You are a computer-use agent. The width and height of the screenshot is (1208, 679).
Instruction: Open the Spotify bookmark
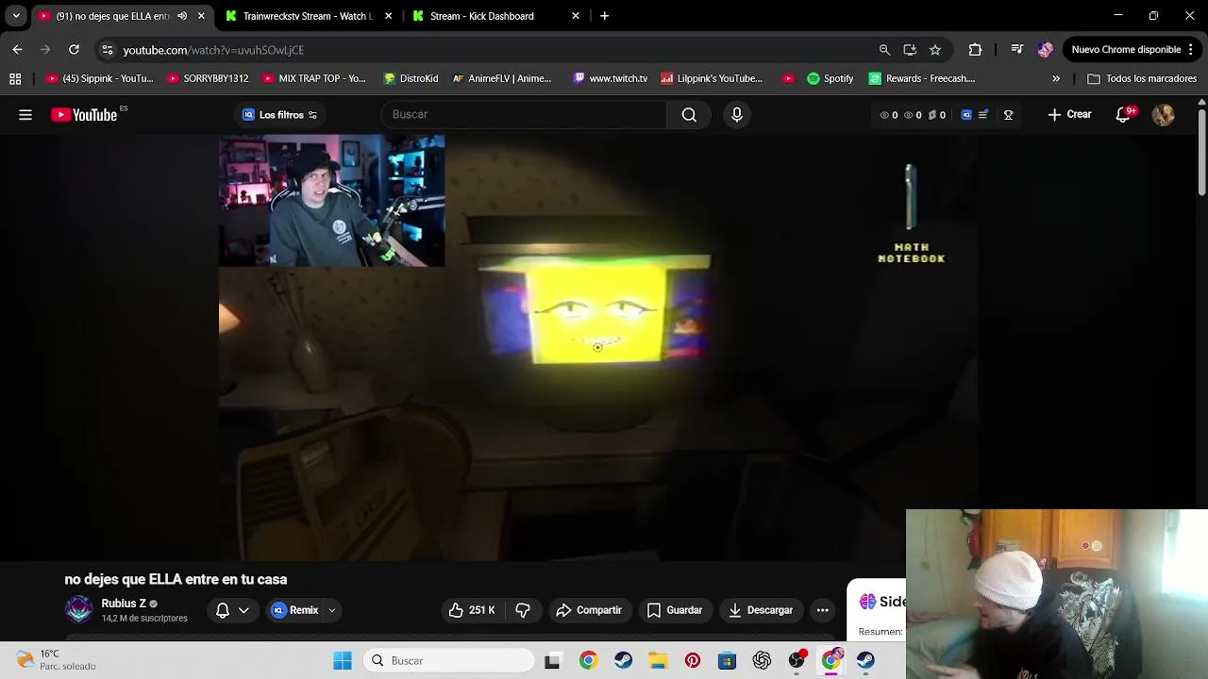point(830,79)
